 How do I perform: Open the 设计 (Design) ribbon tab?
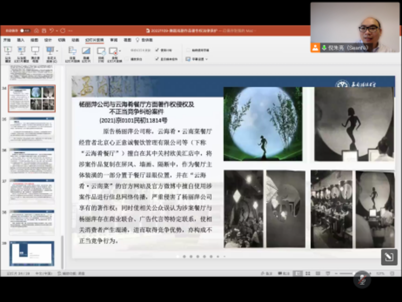click(48, 40)
